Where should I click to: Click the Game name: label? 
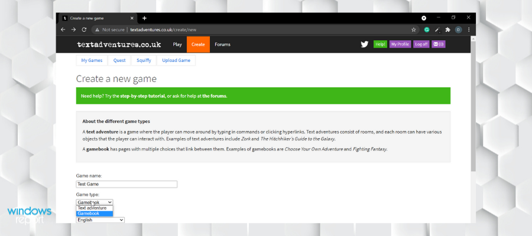[89, 176]
